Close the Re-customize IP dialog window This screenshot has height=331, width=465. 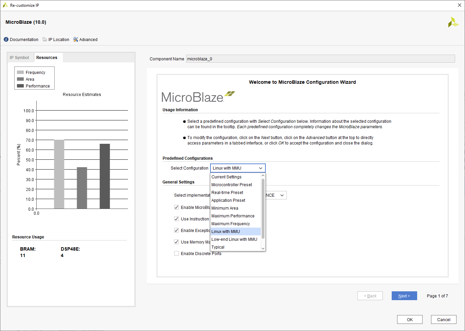click(x=459, y=5)
